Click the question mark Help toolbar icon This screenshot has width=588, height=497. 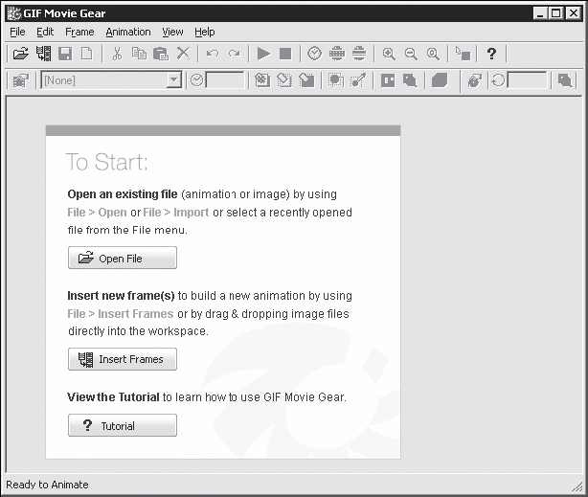click(x=491, y=55)
